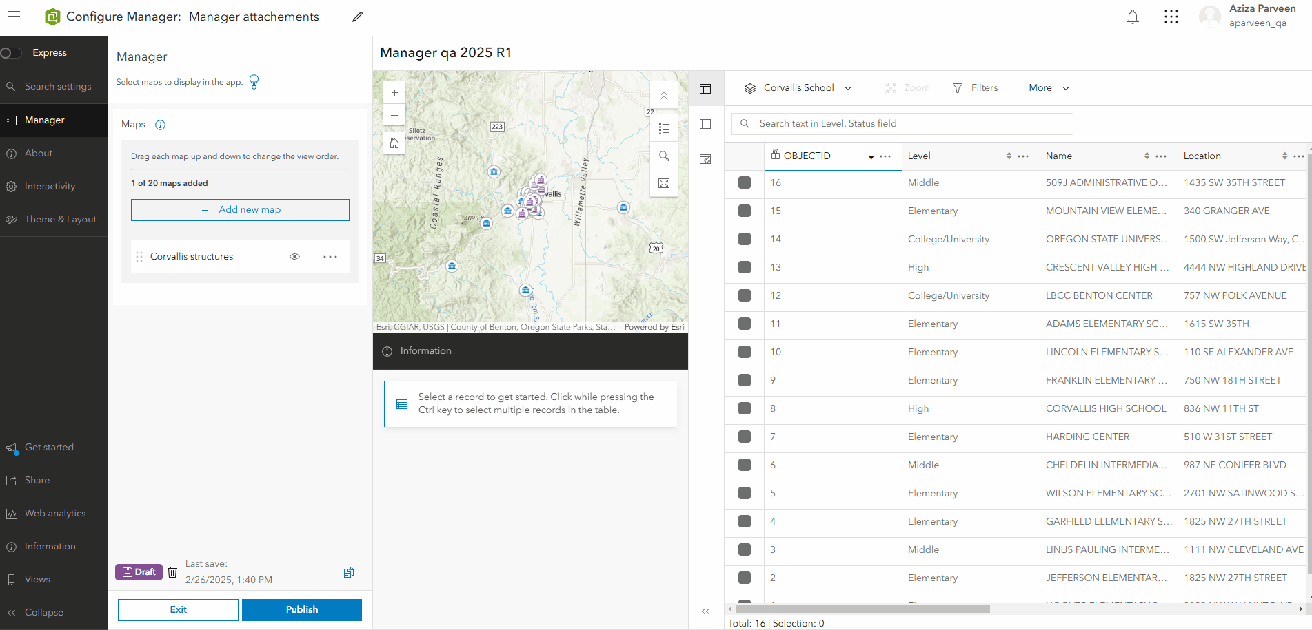Image resolution: width=1312 pixels, height=630 pixels.
Task: Click the home extent icon on the map
Action: pos(394,143)
